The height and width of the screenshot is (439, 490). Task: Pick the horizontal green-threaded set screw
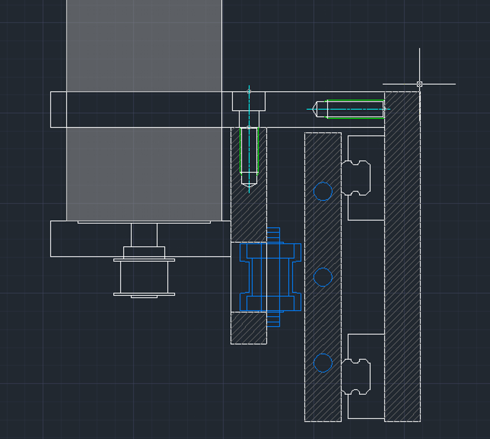(x=348, y=109)
